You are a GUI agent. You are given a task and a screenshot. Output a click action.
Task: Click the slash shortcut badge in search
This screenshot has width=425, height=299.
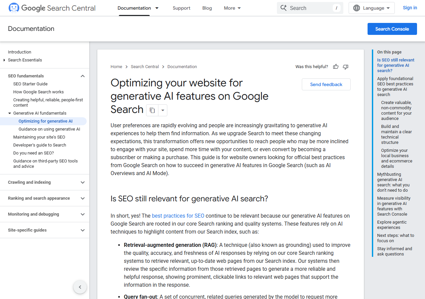tap(337, 8)
